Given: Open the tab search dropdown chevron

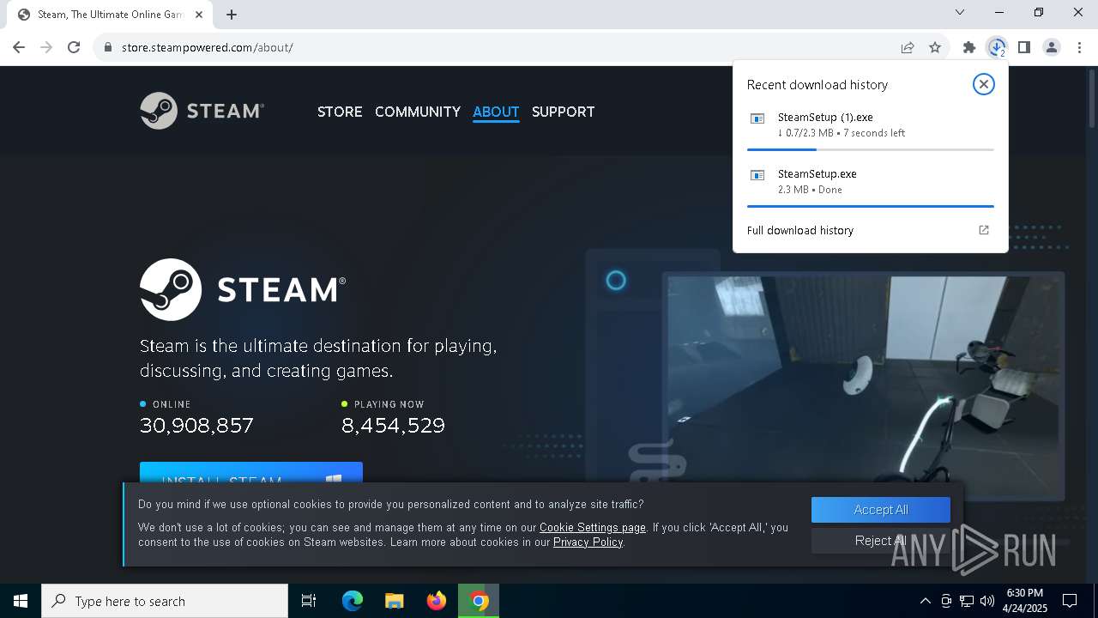Looking at the screenshot, I should (960, 12).
